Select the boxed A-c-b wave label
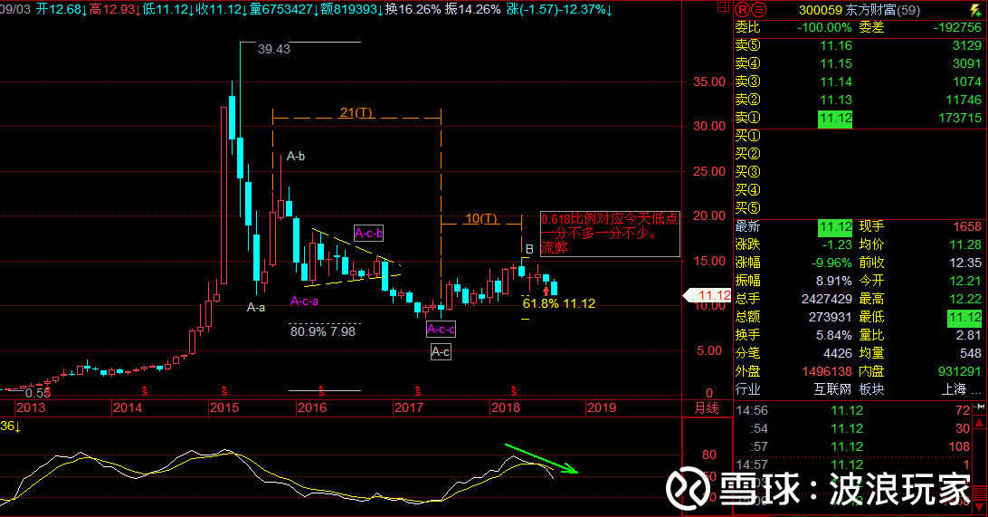The image size is (988, 517). [368, 234]
